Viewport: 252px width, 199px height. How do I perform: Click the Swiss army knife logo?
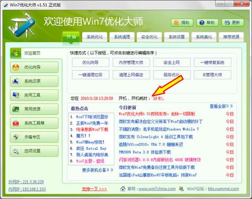22,25
